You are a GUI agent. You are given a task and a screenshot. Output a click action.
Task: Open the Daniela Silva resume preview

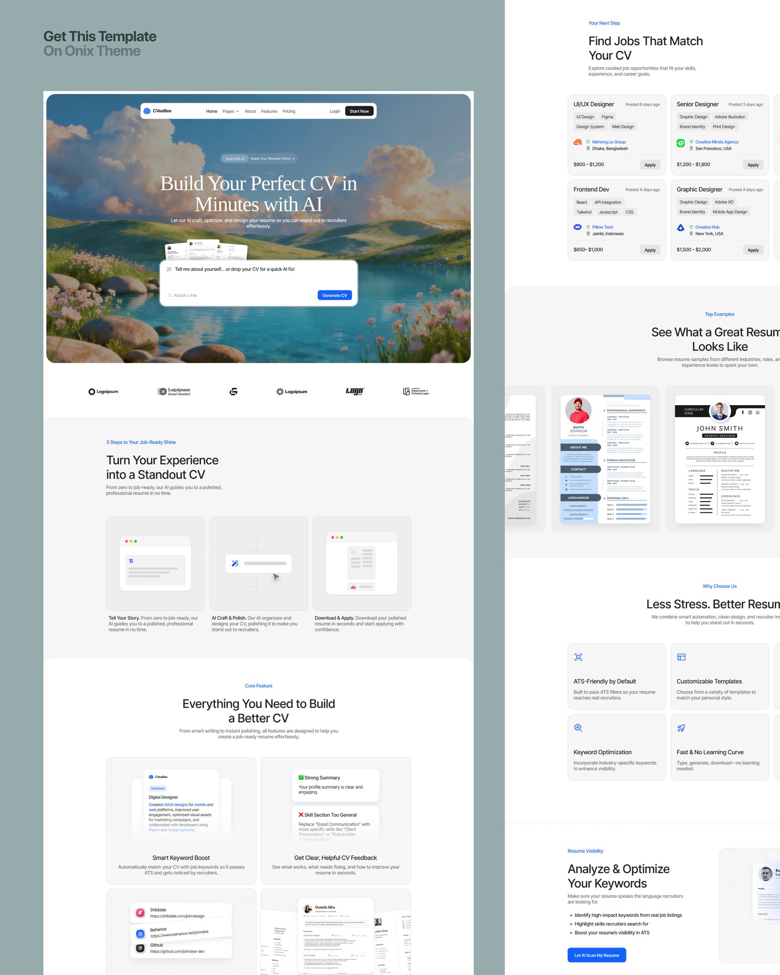click(x=336, y=935)
